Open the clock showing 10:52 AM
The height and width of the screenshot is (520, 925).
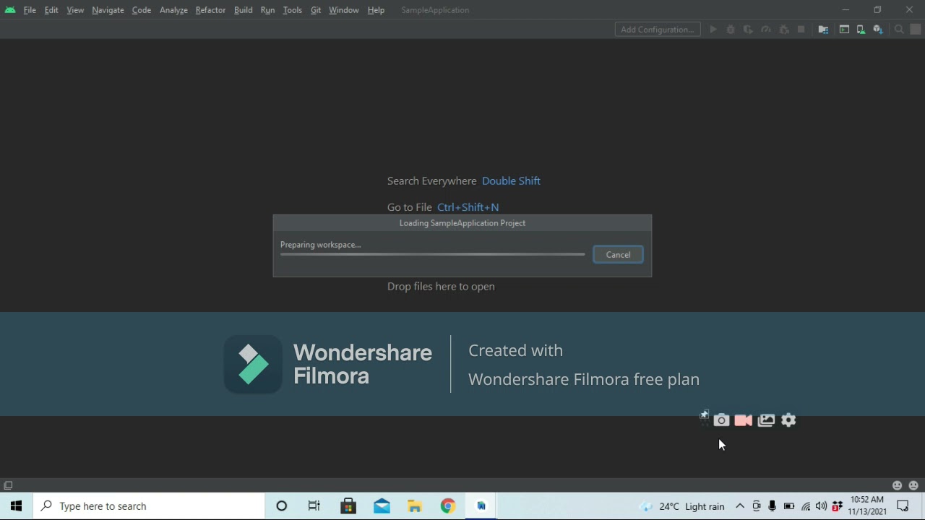[867, 506]
